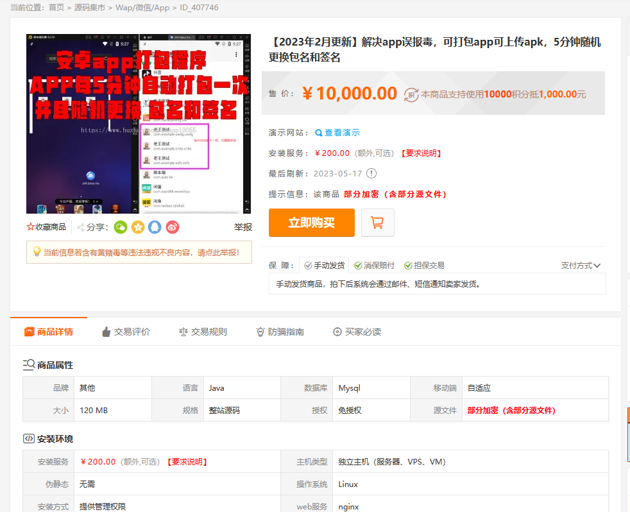Click the 整站源码 specification cell
The width and height of the screenshot is (630, 512).
click(243, 411)
